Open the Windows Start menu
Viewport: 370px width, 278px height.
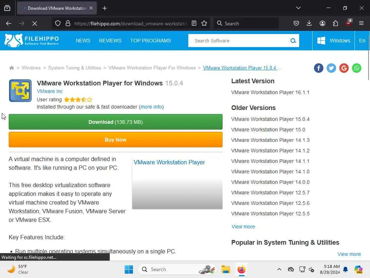pos(129,269)
